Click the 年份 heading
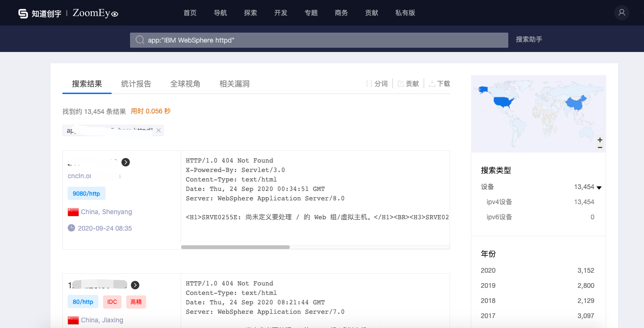Screen dimensions: 644x328 488,254
